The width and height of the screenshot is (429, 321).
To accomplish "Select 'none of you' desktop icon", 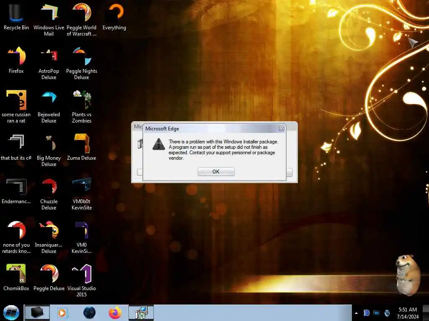I will [16, 237].
